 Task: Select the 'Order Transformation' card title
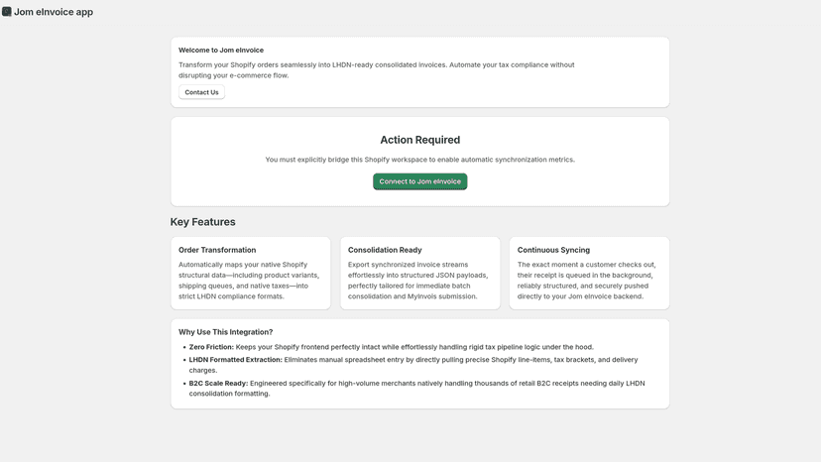[x=217, y=250]
